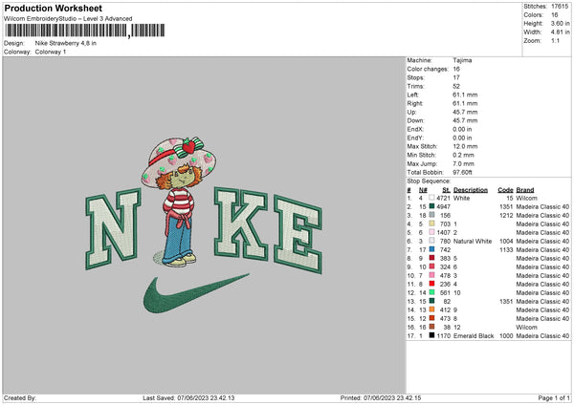Click the light pink swatch beside 1407
This screenshot has width=574, height=405.
click(432, 232)
